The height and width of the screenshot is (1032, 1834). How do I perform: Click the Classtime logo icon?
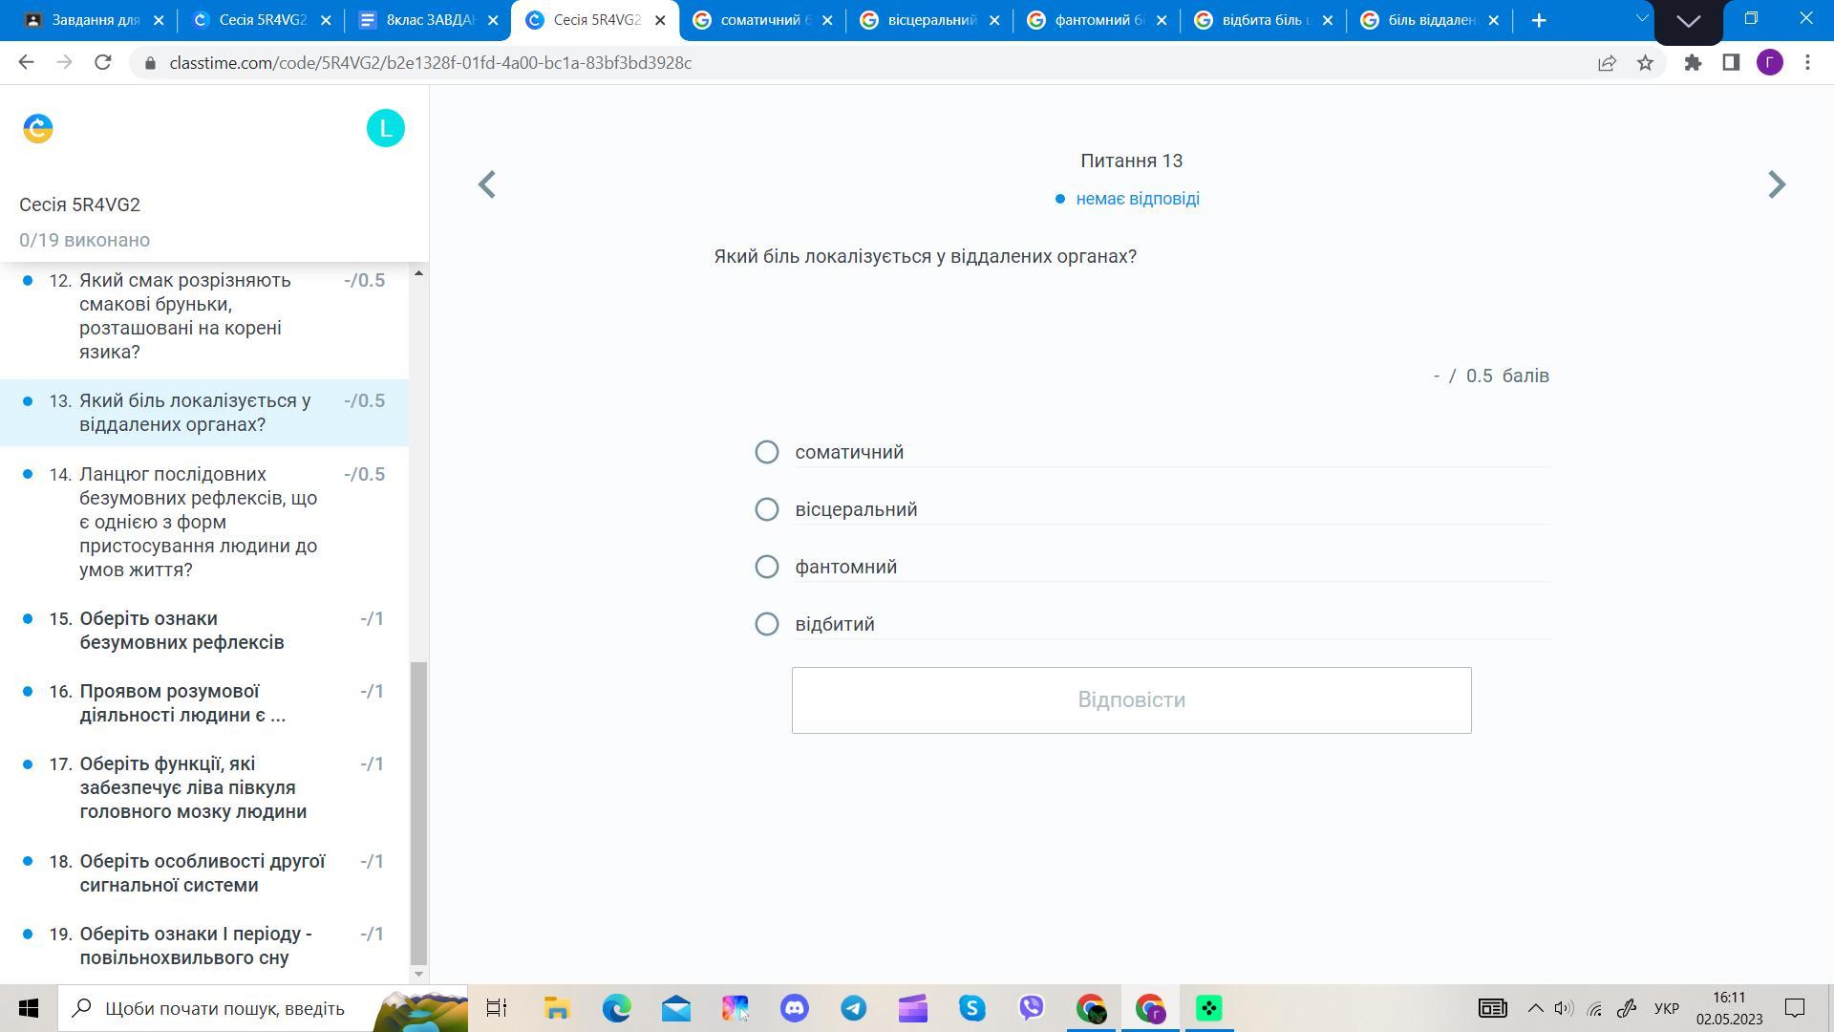coord(38,128)
